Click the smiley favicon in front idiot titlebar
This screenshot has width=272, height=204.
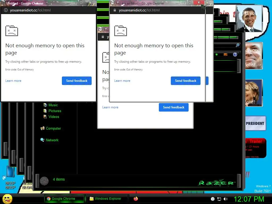coord(112,3)
